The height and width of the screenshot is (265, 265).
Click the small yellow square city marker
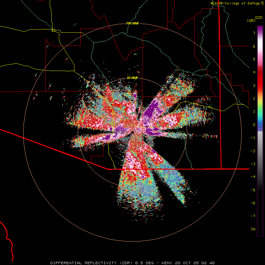pyautogui.click(x=53, y=30)
